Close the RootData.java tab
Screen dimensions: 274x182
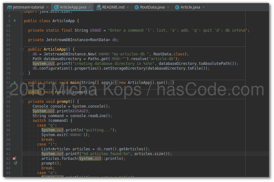(x=168, y=7)
